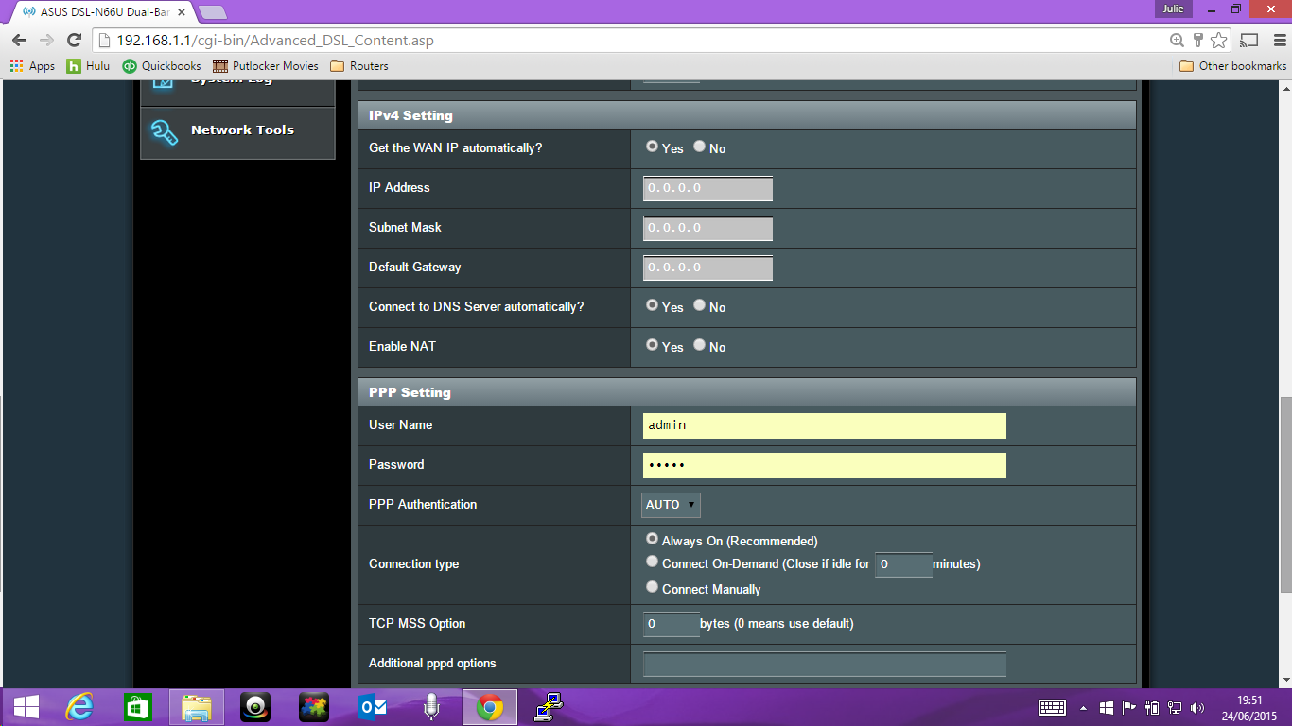Set Enable NAT to No
The width and height of the screenshot is (1292, 726).
(x=699, y=344)
